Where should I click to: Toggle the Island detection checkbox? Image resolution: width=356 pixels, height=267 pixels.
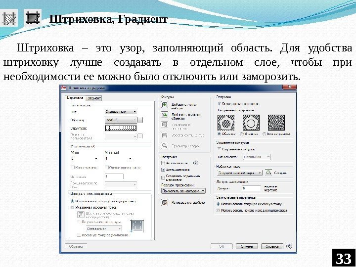[219, 104]
